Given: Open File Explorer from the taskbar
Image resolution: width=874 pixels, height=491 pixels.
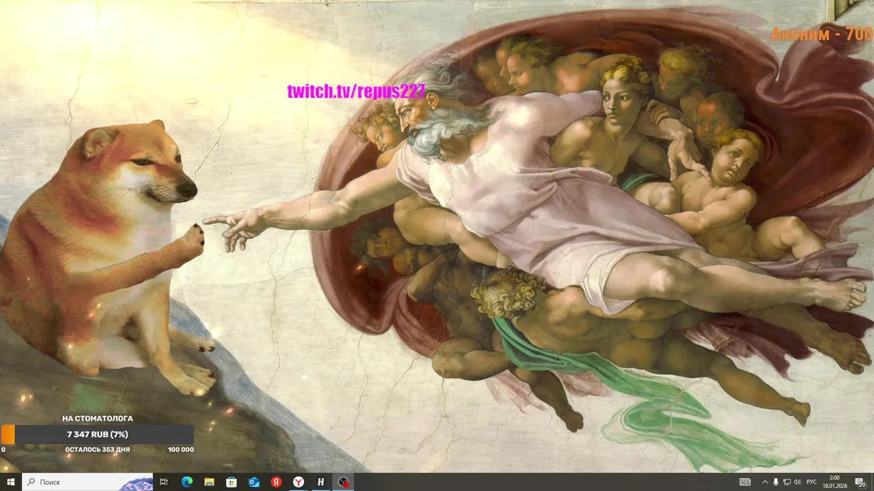Looking at the screenshot, I should (209, 482).
